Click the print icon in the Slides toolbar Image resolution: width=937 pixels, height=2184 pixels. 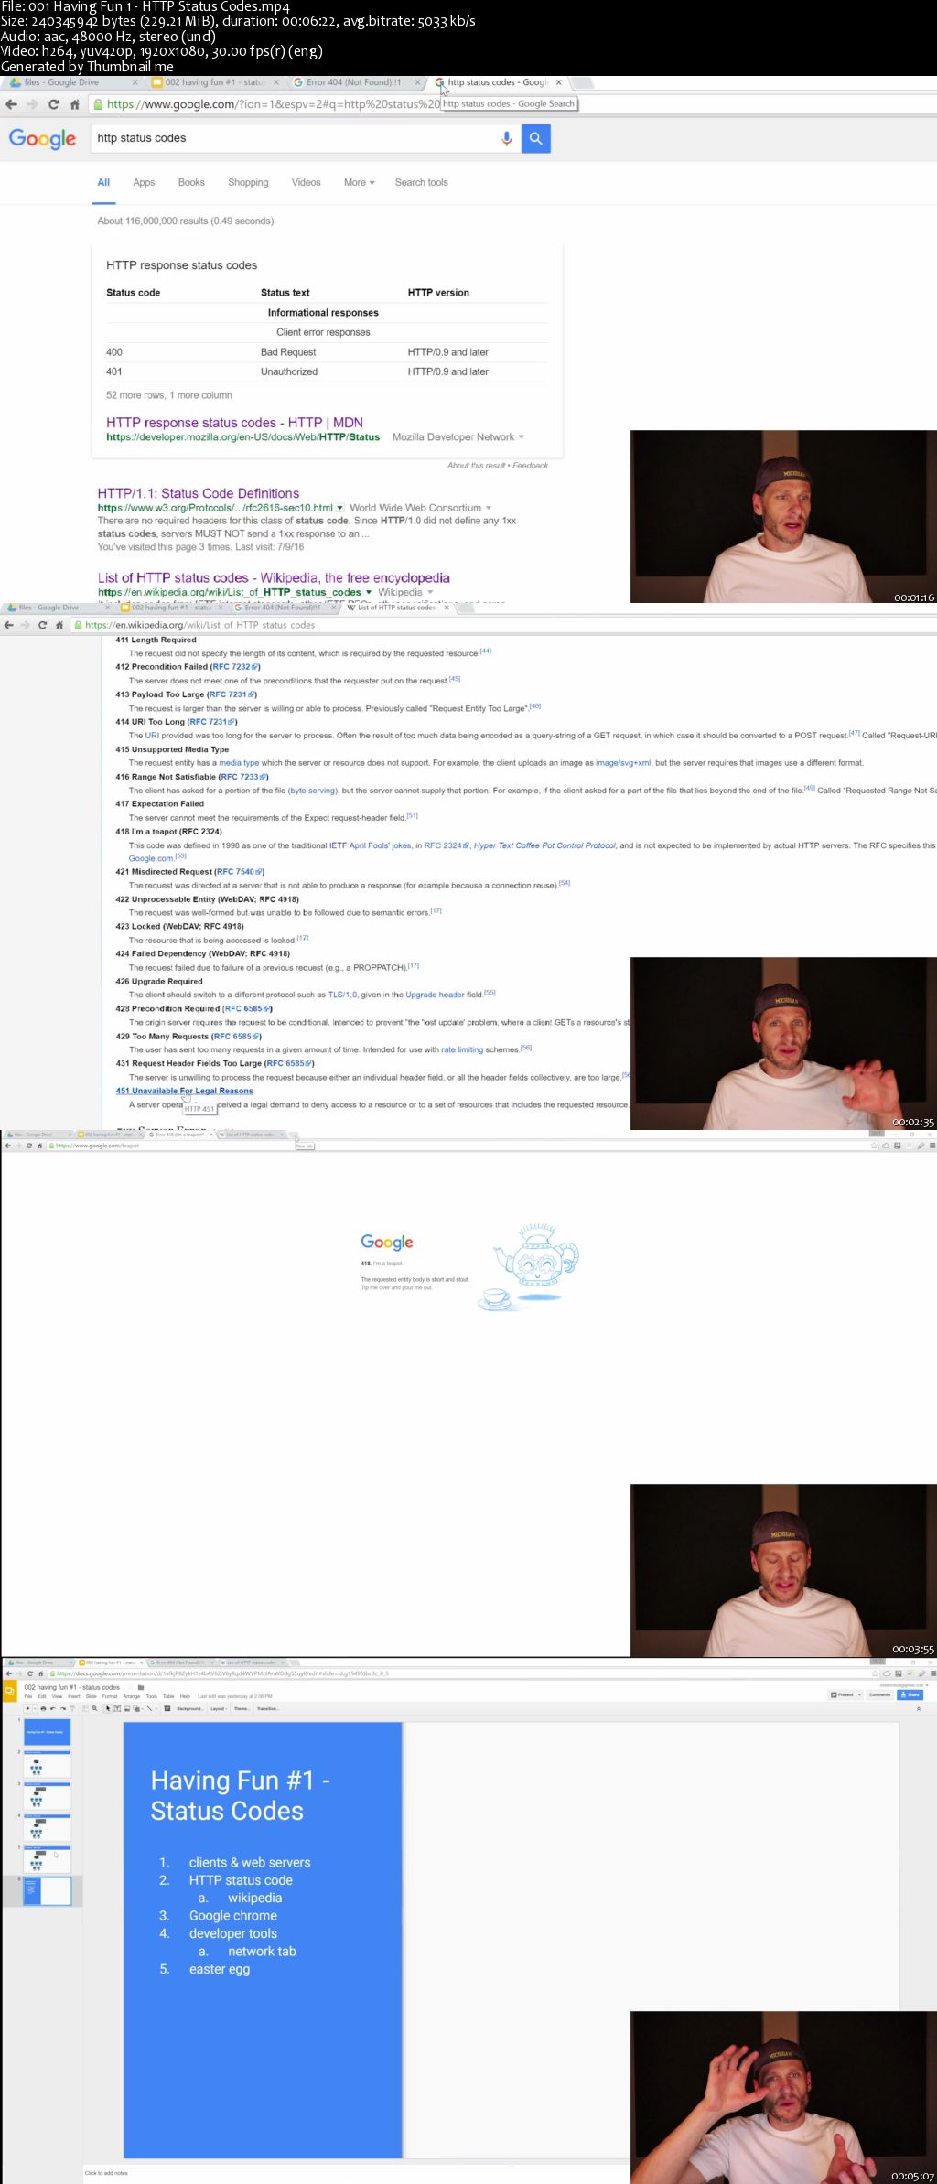click(x=43, y=1708)
